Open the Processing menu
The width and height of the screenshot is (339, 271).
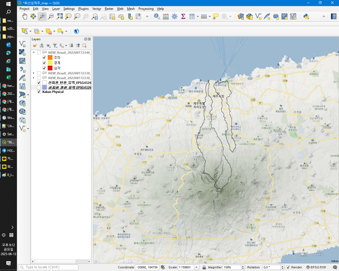tap(146, 9)
